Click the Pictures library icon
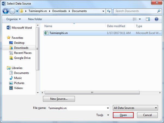The width and height of the screenshot is (164, 123). 11,83
